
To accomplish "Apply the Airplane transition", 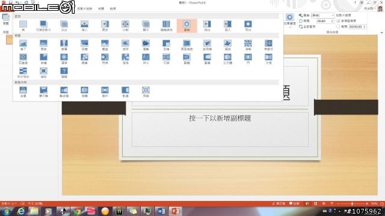I will (207, 45).
